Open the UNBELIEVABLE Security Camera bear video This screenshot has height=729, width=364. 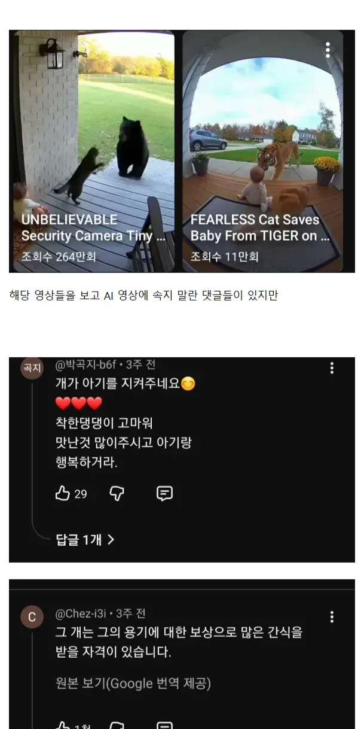click(94, 151)
